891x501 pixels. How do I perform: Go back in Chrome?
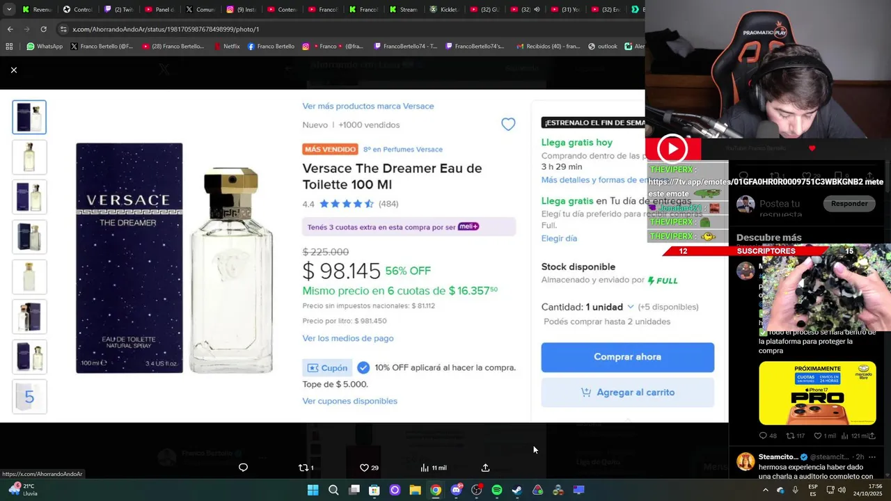tap(10, 29)
